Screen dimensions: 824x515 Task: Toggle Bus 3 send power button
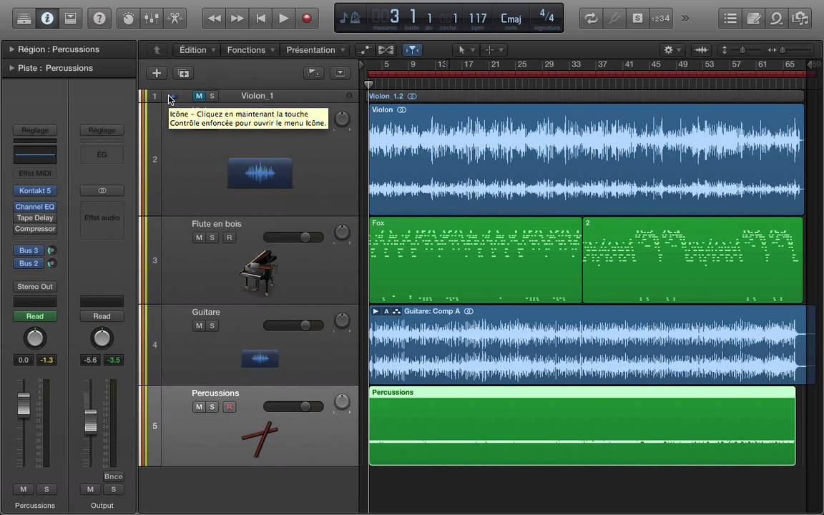coord(51,250)
